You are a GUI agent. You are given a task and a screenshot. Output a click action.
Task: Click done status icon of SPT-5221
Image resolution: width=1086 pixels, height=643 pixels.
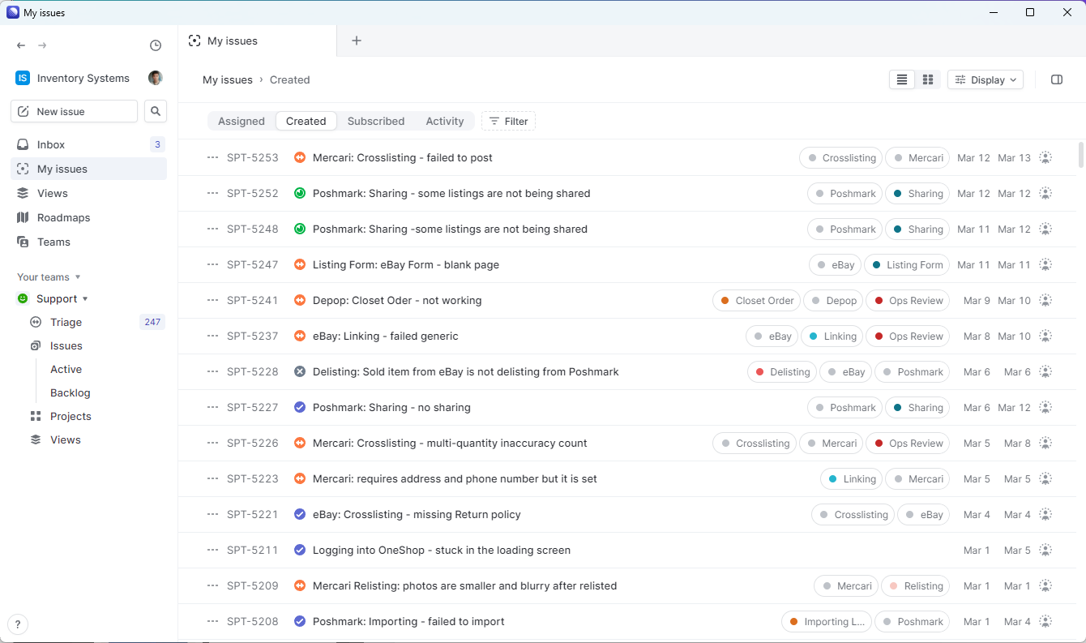pos(300,515)
